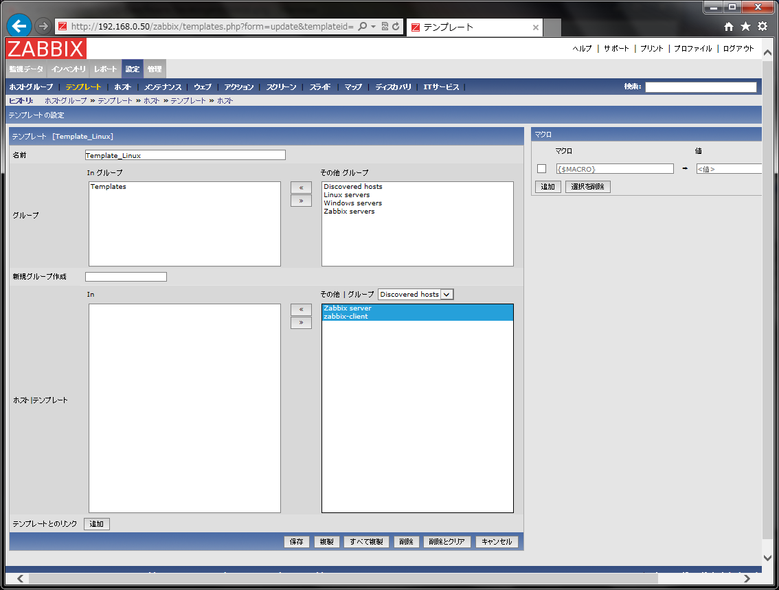Click the 削除とクリア button
The height and width of the screenshot is (590, 779).
click(x=447, y=542)
